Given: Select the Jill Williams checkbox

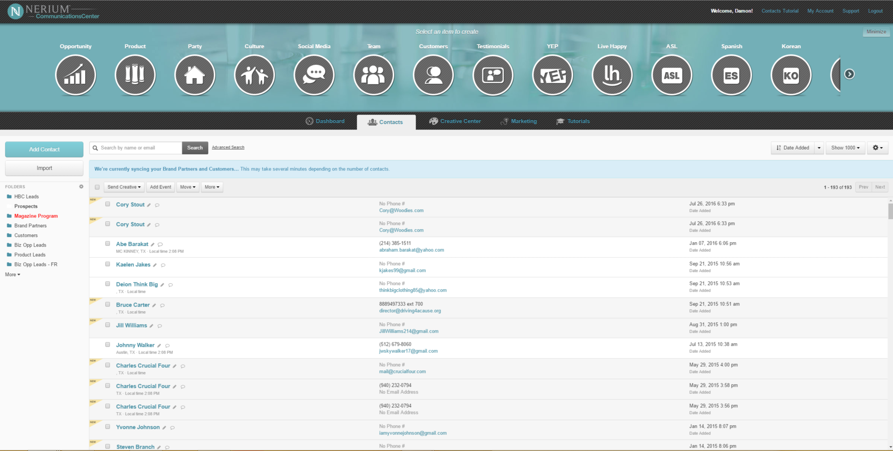Looking at the screenshot, I should (108, 325).
